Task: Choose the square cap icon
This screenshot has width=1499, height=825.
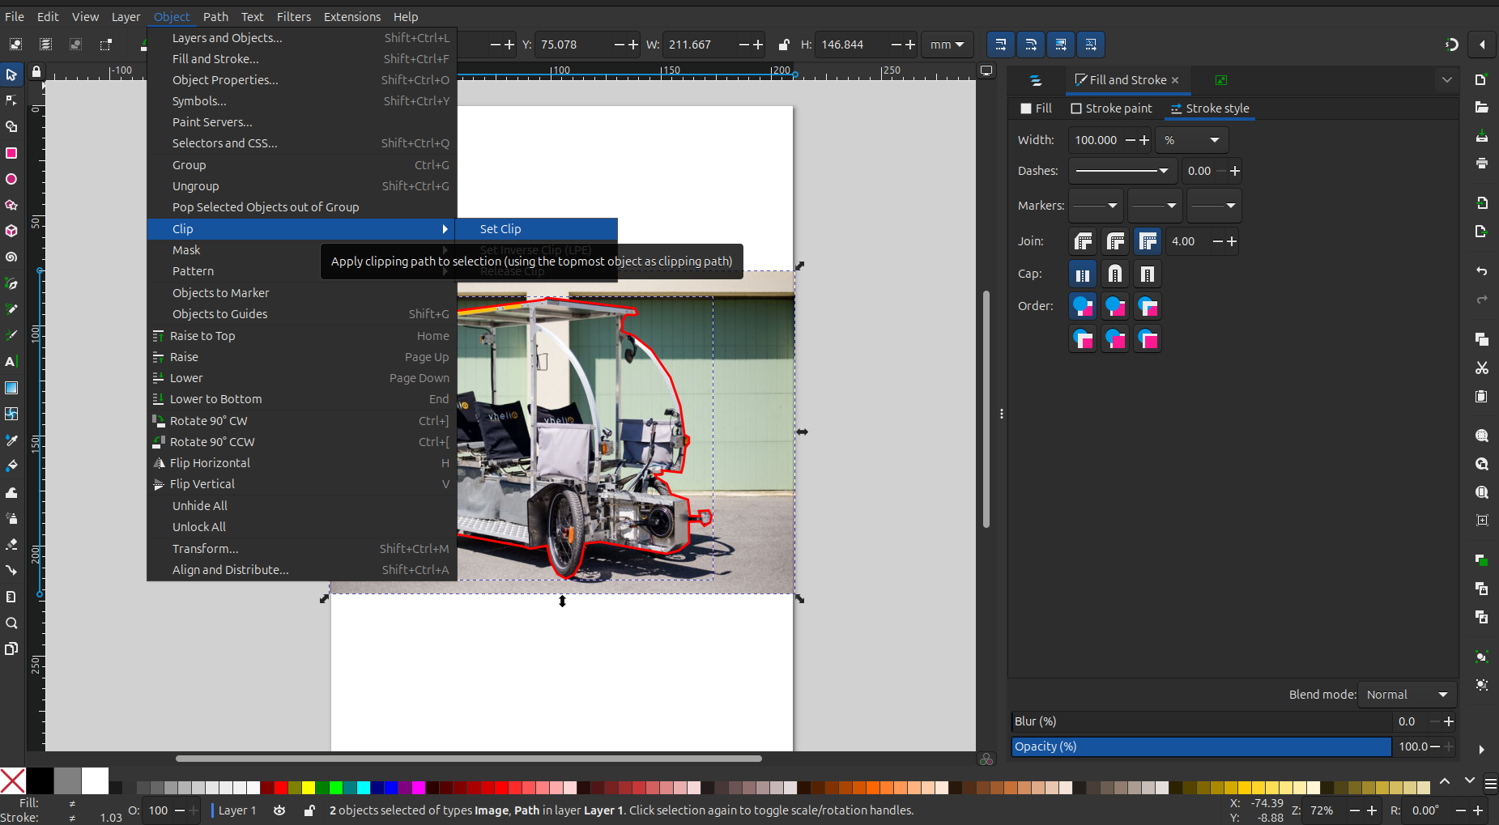Action: point(1148,274)
